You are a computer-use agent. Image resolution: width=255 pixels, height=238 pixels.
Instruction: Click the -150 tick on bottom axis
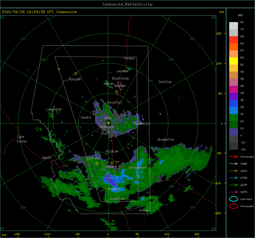(17, 234)
